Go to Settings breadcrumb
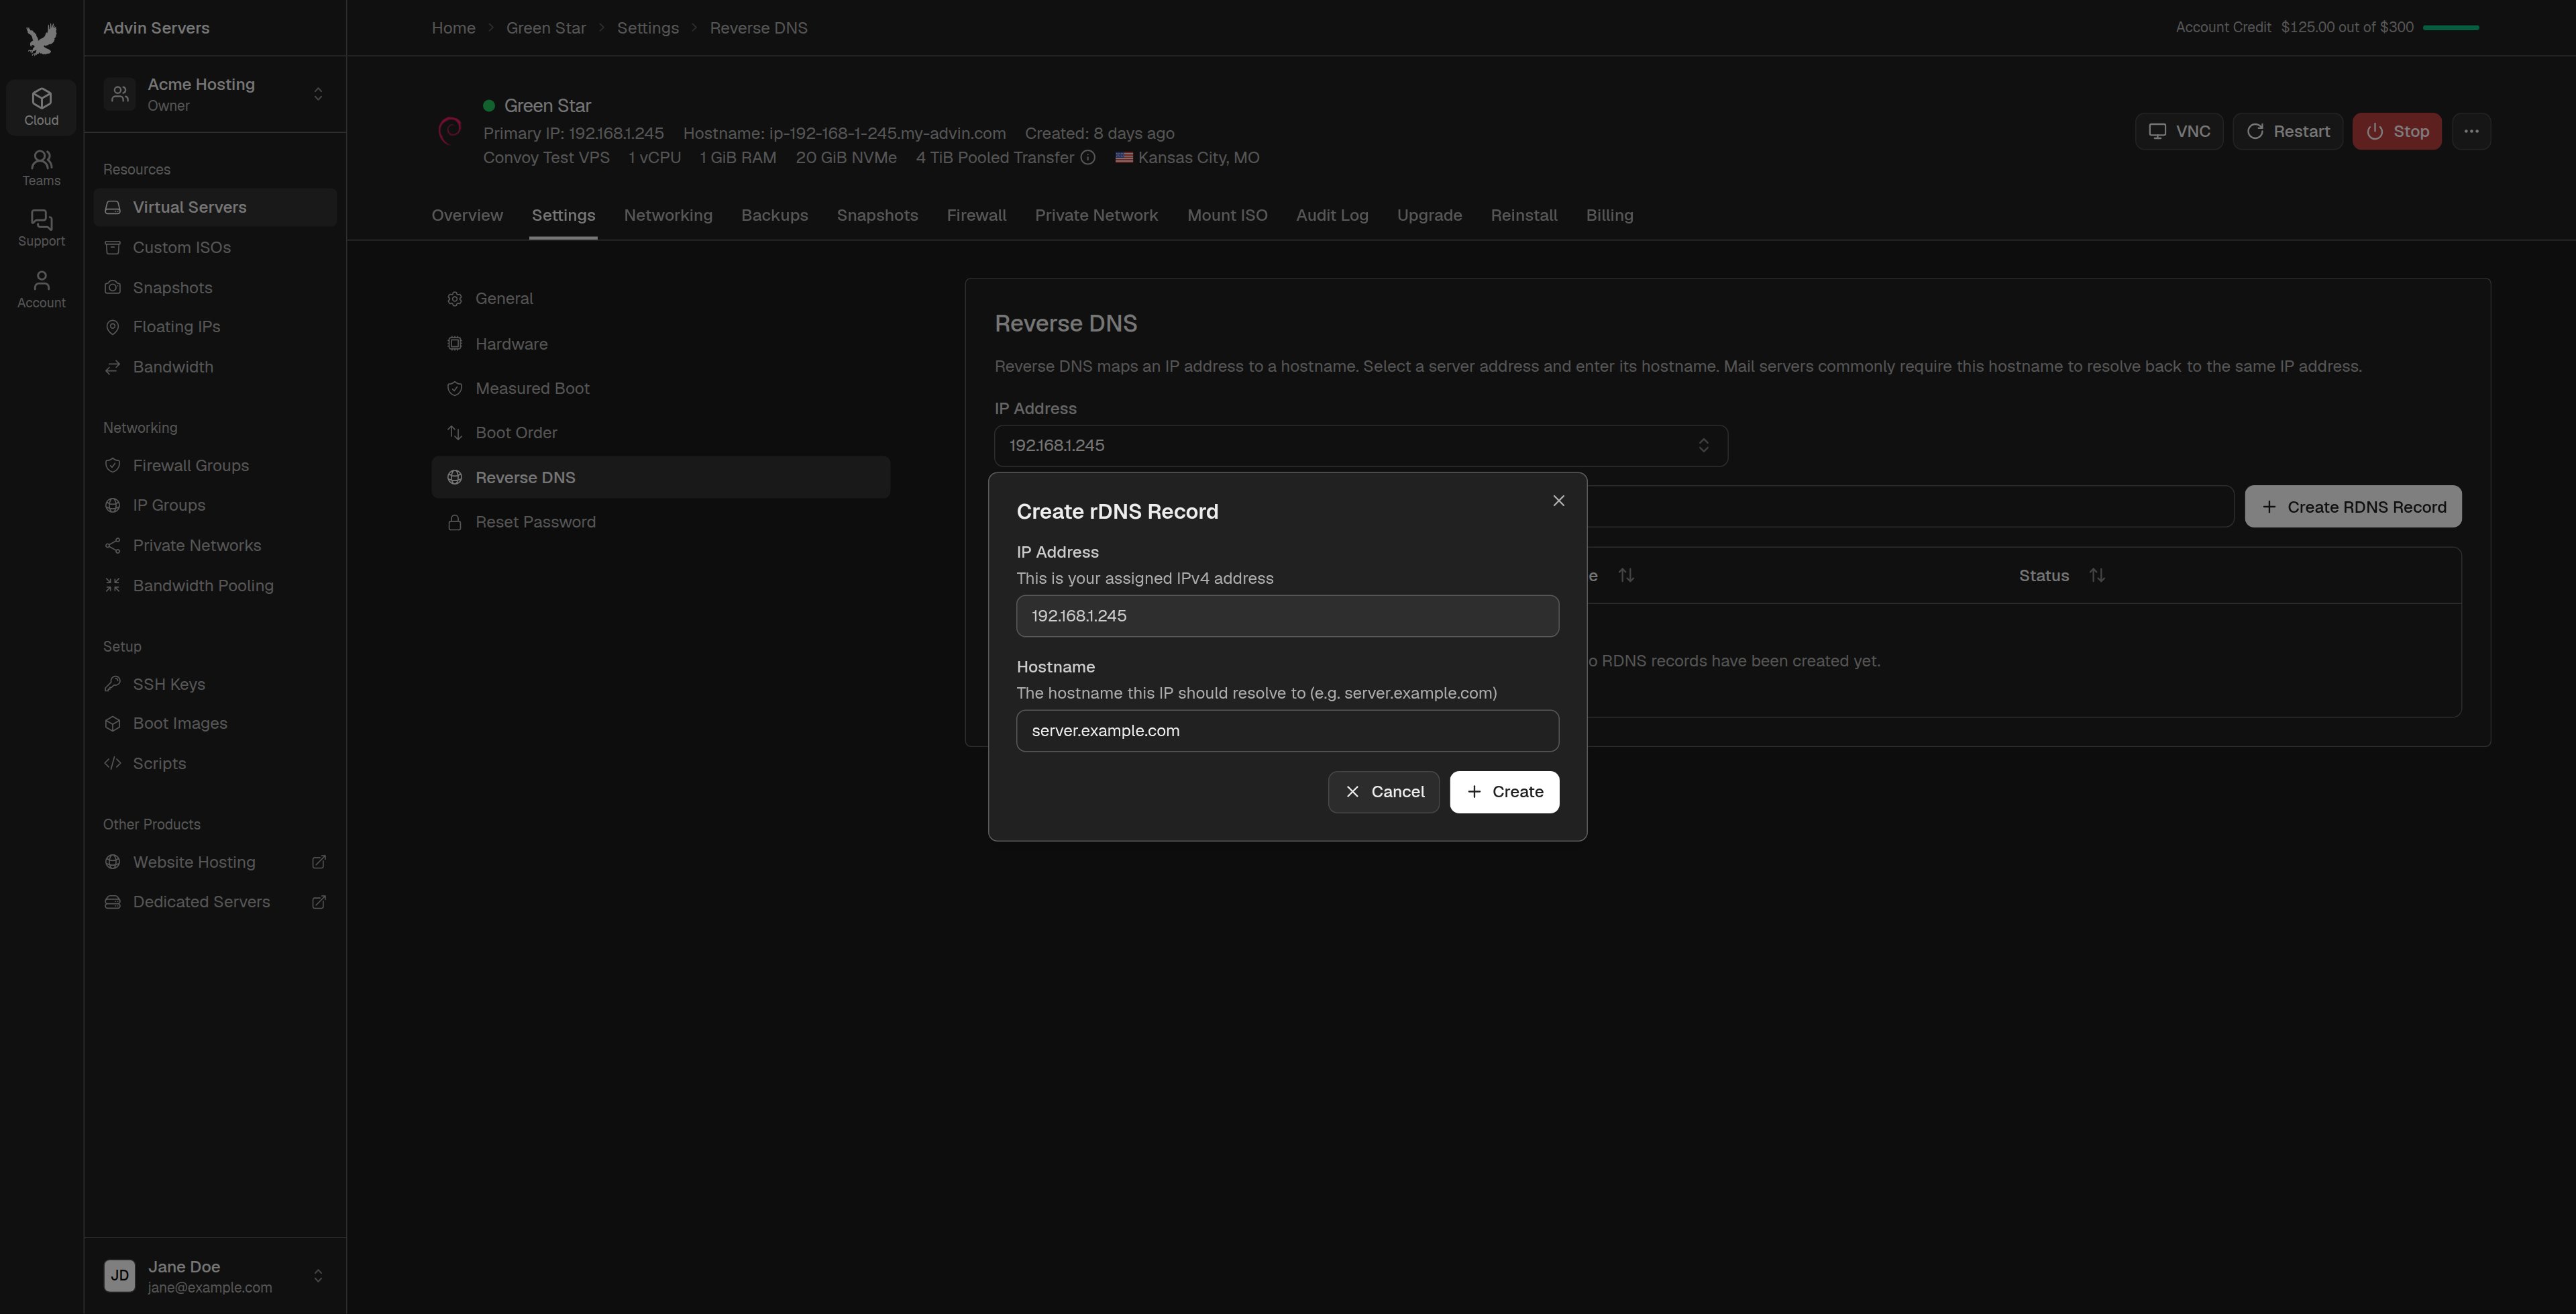The height and width of the screenshot is (1314, 2576). tap(648, 28)
